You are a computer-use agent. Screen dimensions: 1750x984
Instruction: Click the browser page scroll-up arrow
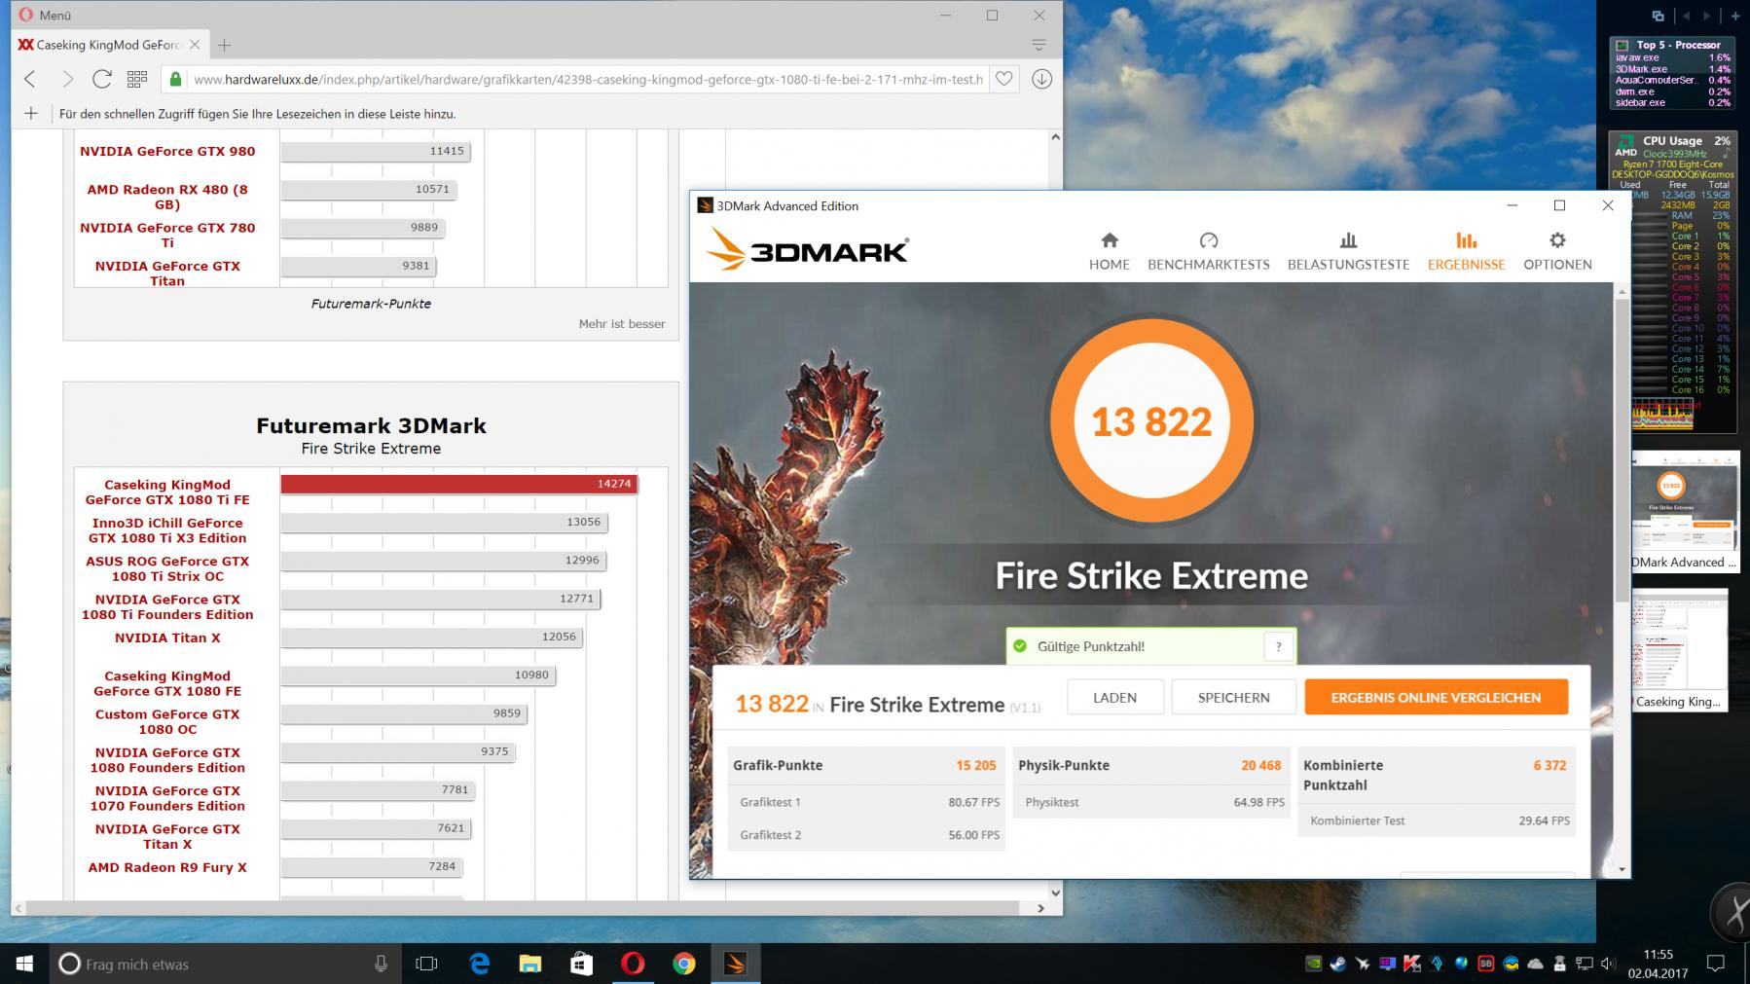point(1055,137)
